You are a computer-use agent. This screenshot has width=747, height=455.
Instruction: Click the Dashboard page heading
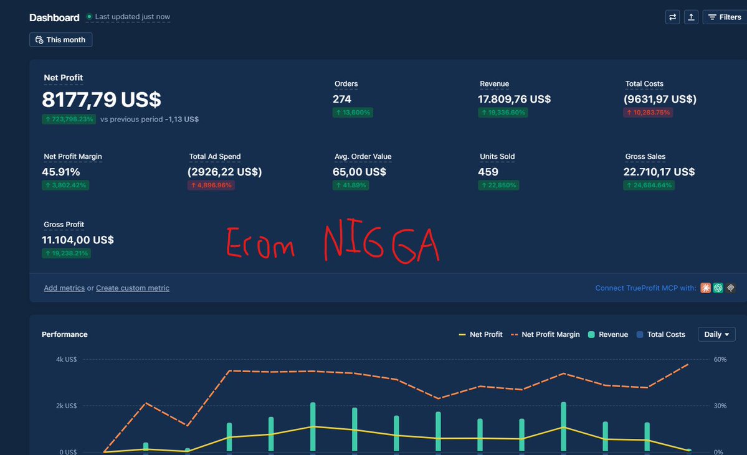click(54, 17)
